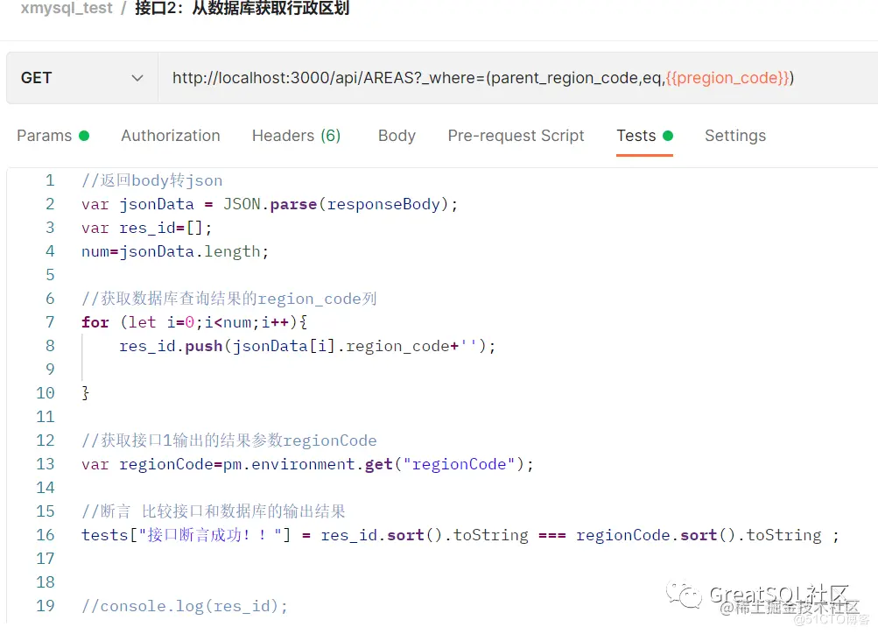Screen dimensions: 878x634
Task: Click commented console.log on line 19
Action: point(185,606)
